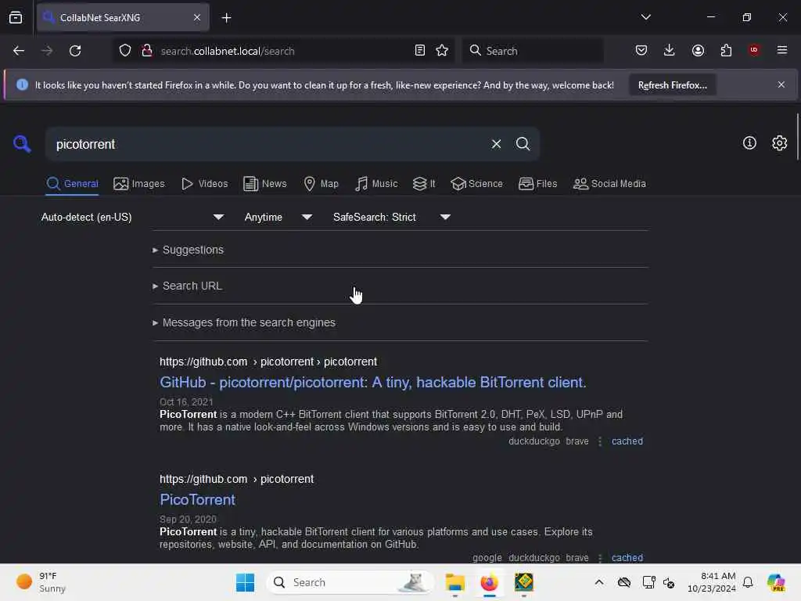Switch to Videos category tab
Image resolution: width=801 pixels, height=601 pixels.
coord(204,184)
